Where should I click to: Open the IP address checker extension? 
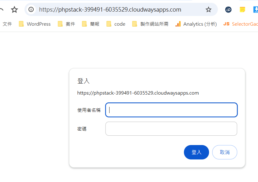pos(228,10)
